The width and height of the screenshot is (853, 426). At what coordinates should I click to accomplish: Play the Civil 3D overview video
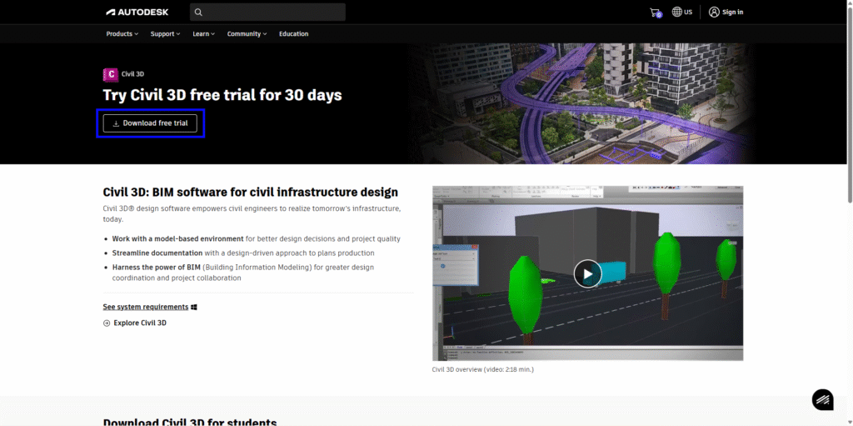pos(587,273)
